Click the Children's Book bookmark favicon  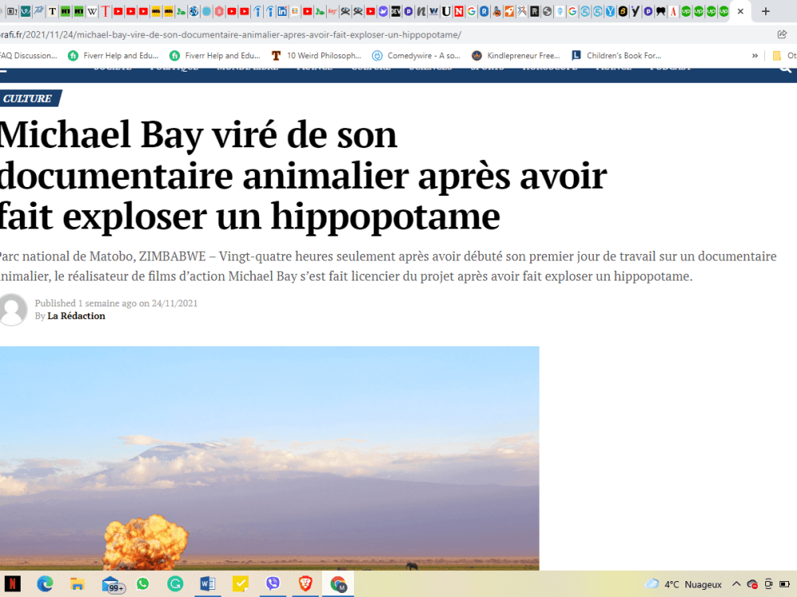576,56
